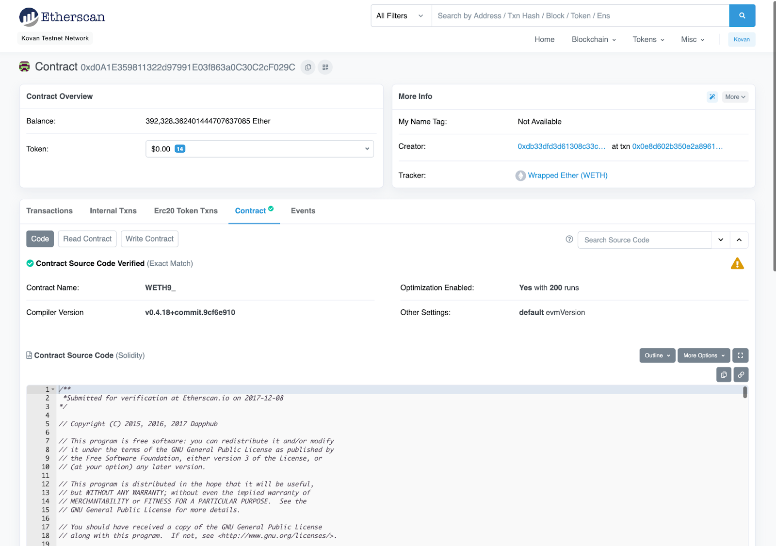Collapse the Contract section with the up chevron

(739, 240)
